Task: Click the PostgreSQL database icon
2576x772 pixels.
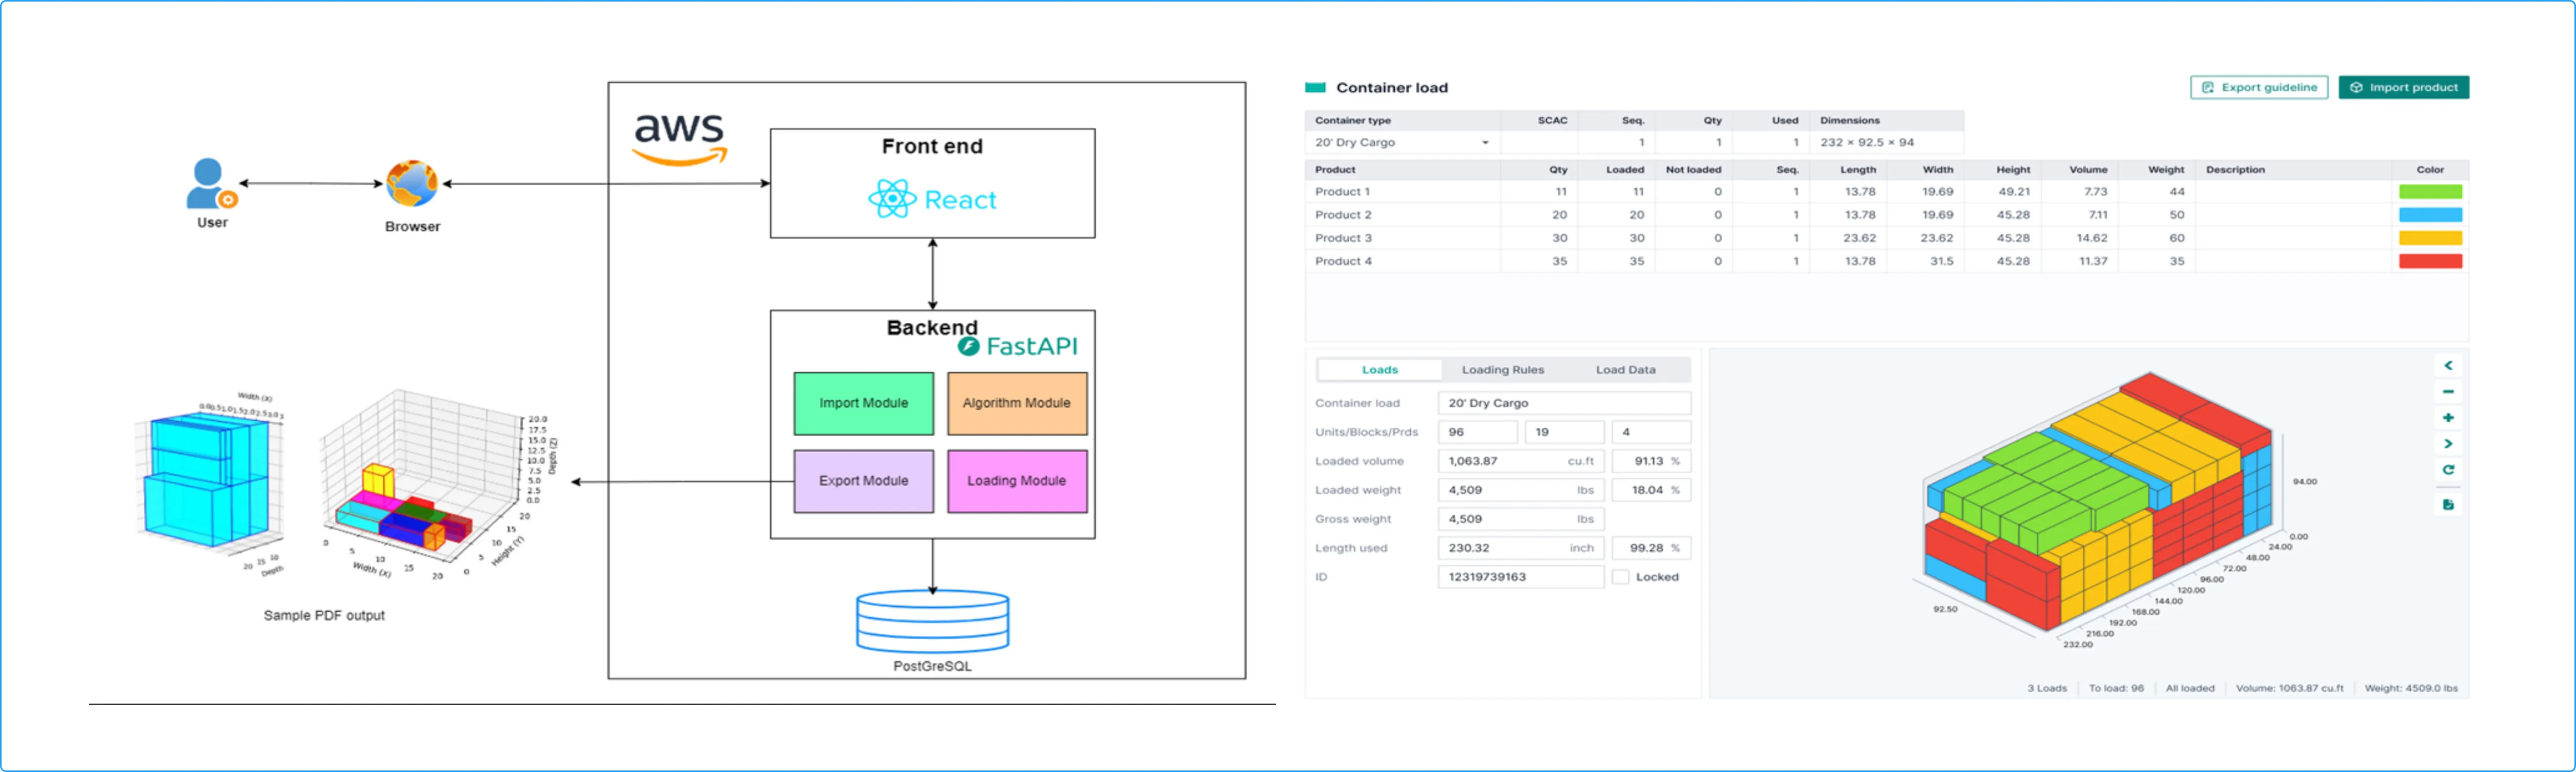Action: click(x=932, y=621)
